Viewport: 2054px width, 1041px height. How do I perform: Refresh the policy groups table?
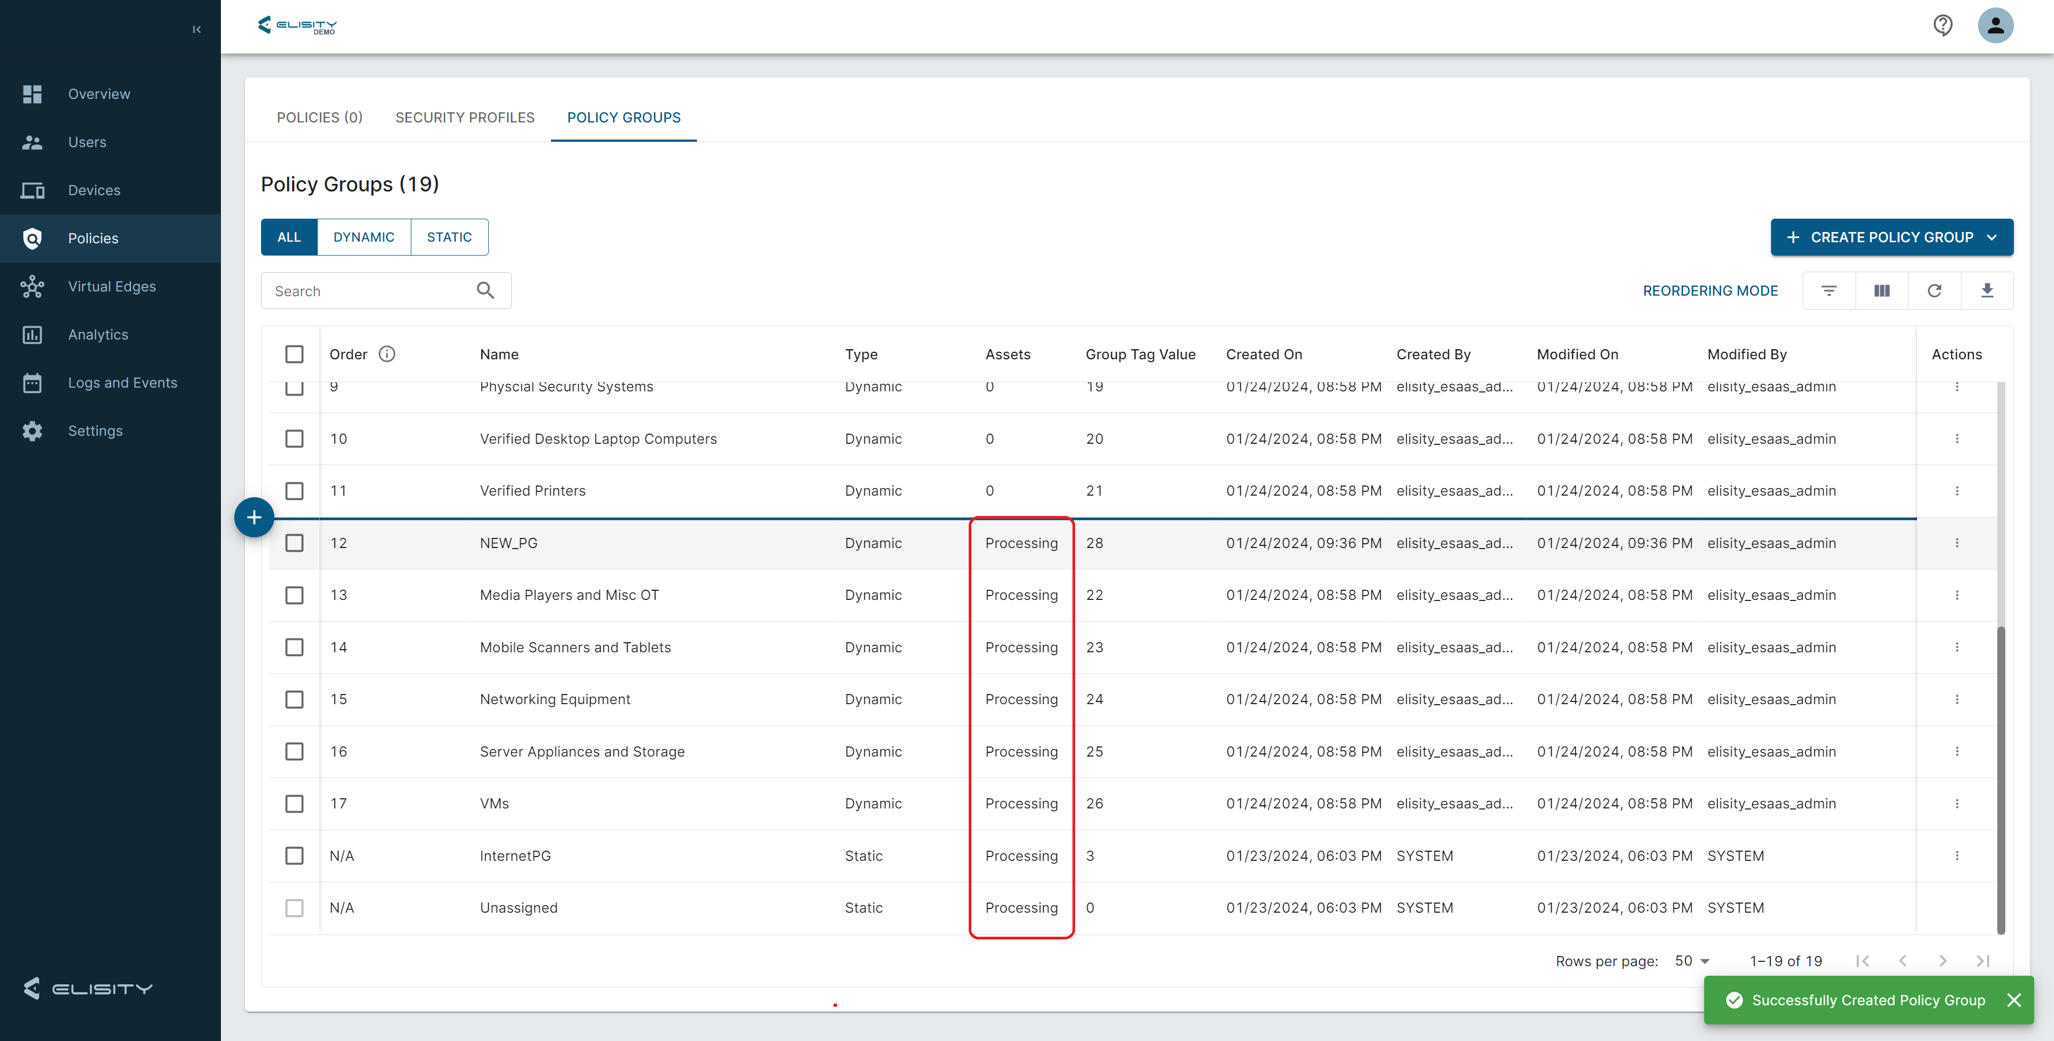(1934, 291)
